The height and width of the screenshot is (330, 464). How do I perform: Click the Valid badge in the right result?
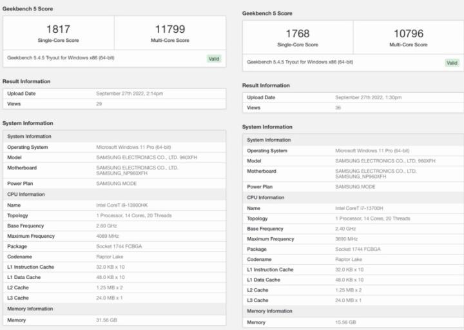452,63
